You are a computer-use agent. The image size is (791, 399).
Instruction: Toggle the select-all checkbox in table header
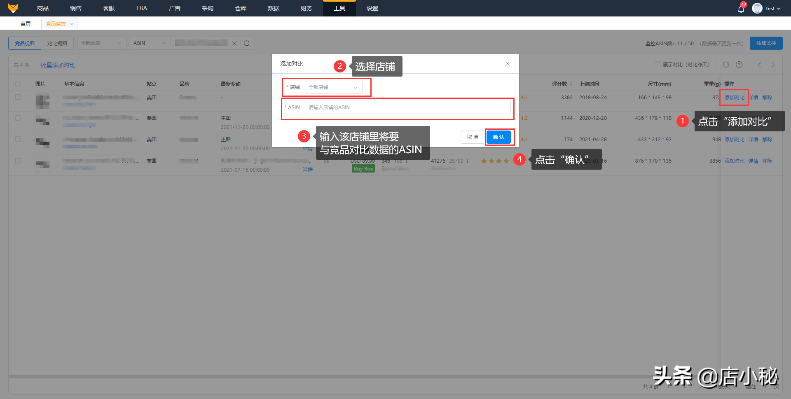point(18,83)
